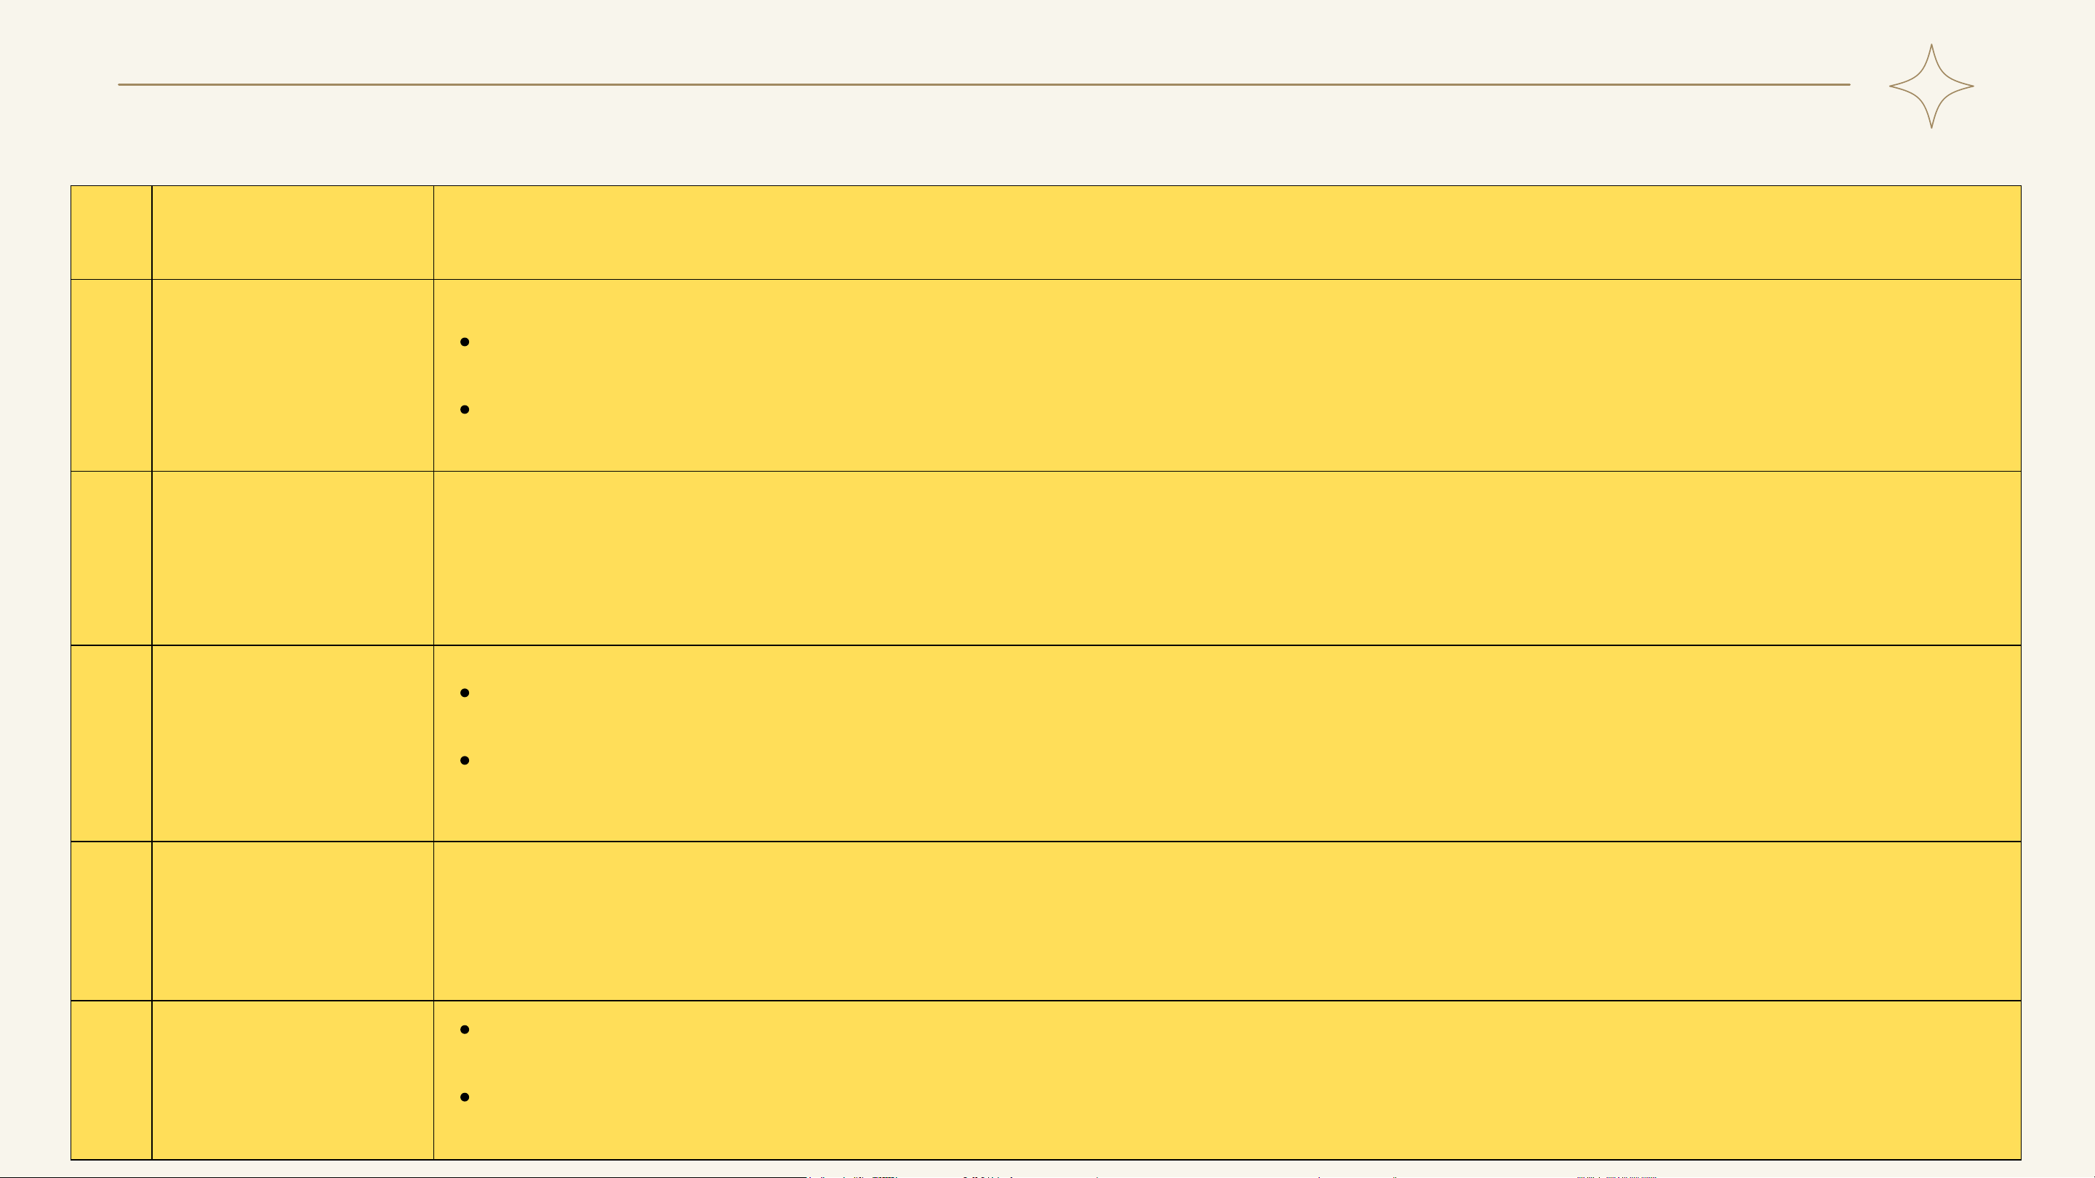Click the middle column cell in the second row
2095x1178 pixels.
(x=293, y=376)
